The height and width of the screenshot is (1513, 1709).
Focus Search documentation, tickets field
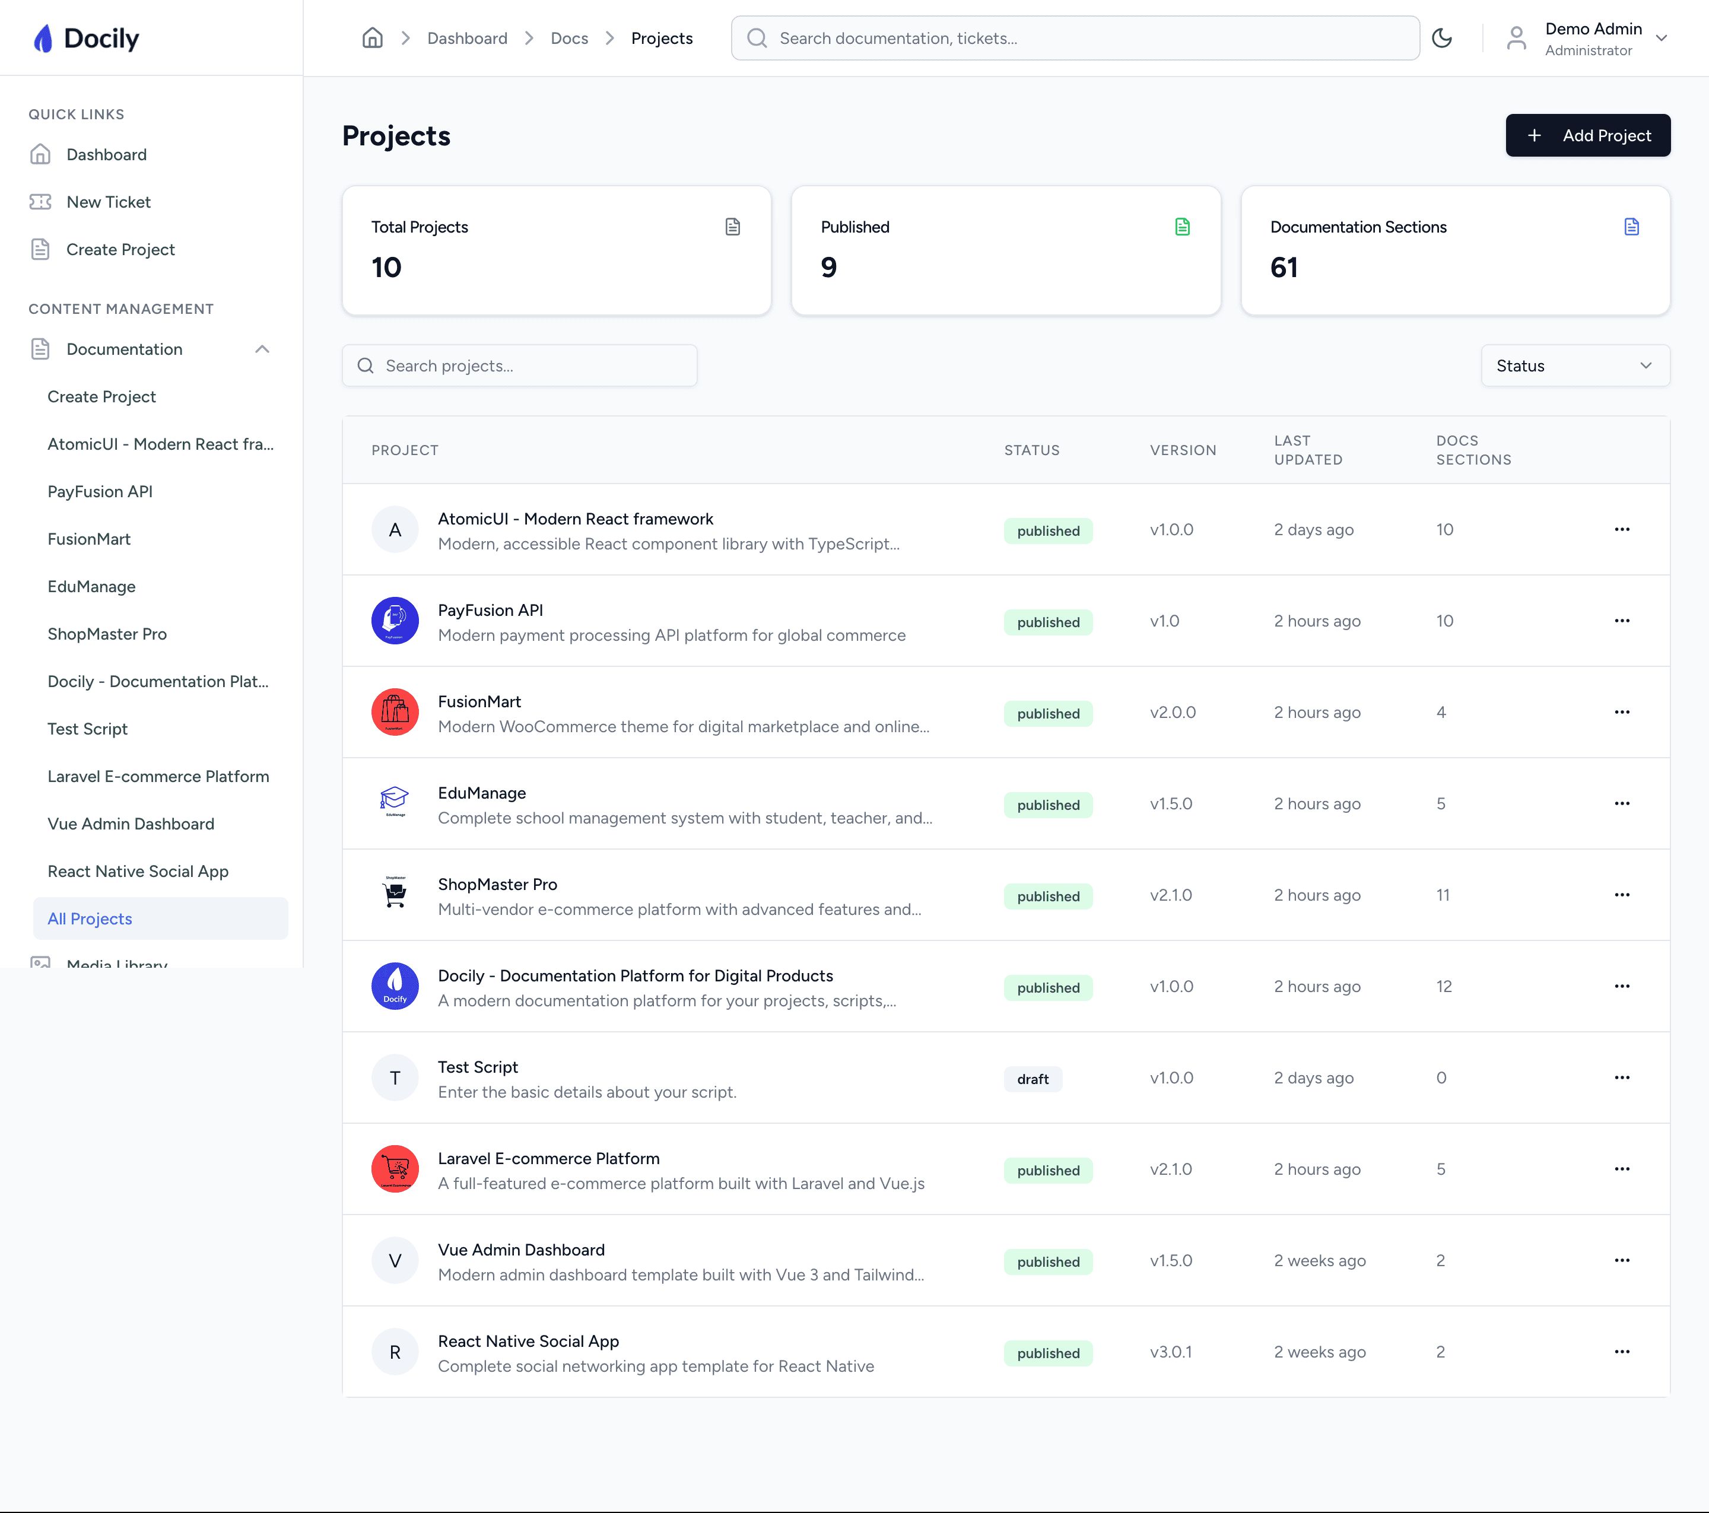(x=1075, y=39)
